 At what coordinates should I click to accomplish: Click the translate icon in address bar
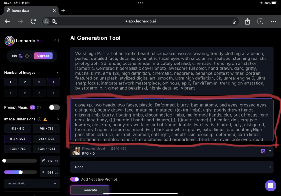pyautogui.click(x=55, y=21)
